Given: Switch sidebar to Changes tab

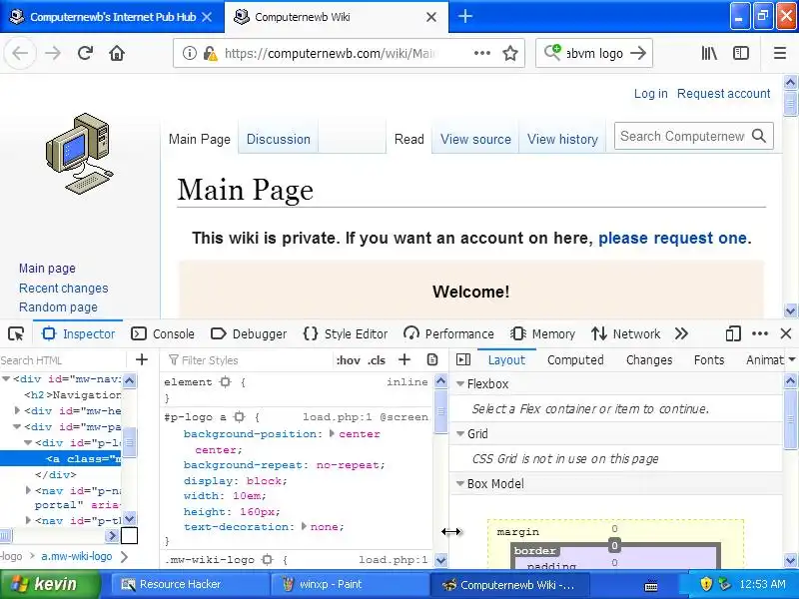Looking at the screenshot, I should pyautogui.click(x=648, y=360).
